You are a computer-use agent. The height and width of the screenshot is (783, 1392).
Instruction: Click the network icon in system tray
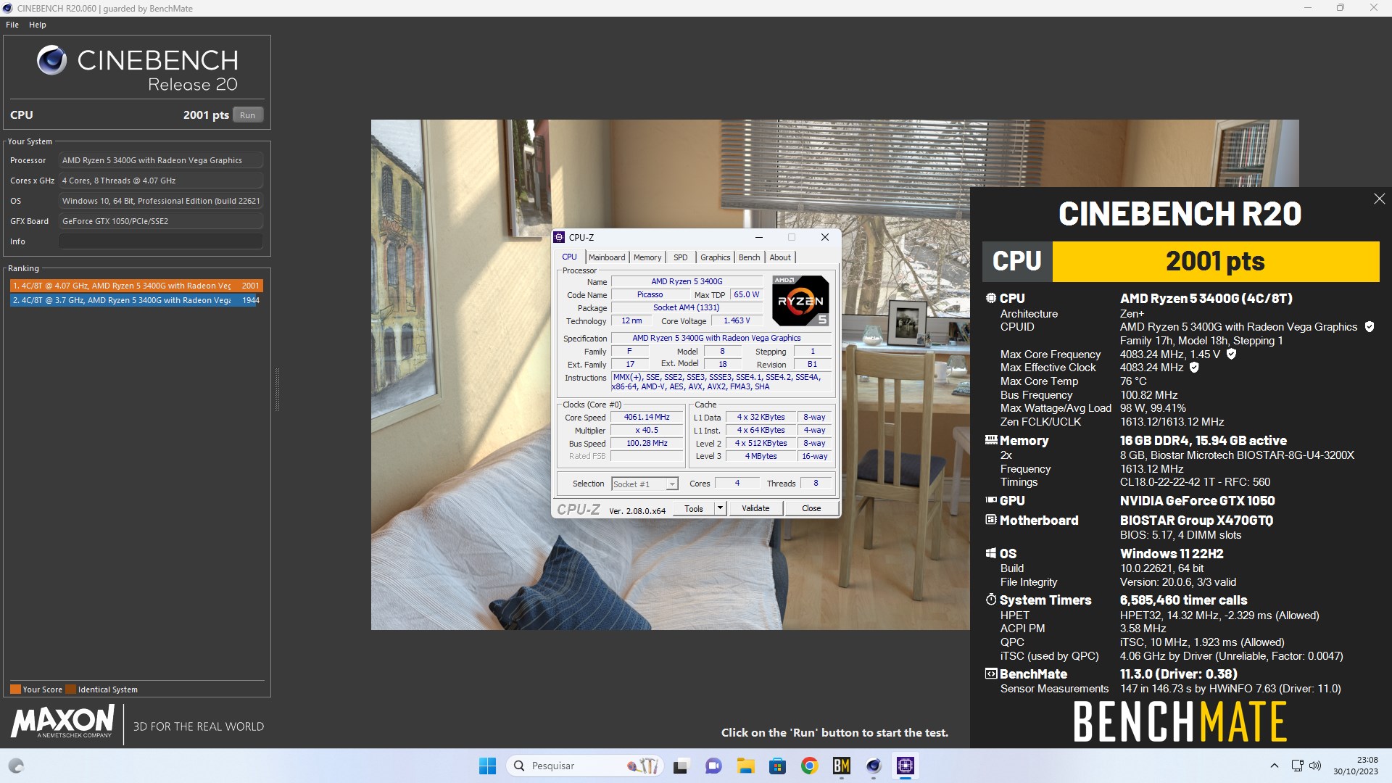click(x=1297, y=766)
